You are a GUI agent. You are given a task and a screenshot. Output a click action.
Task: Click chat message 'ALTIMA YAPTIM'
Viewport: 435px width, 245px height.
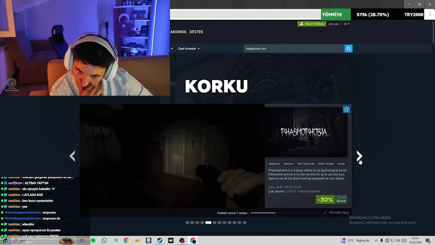(36, 183)
